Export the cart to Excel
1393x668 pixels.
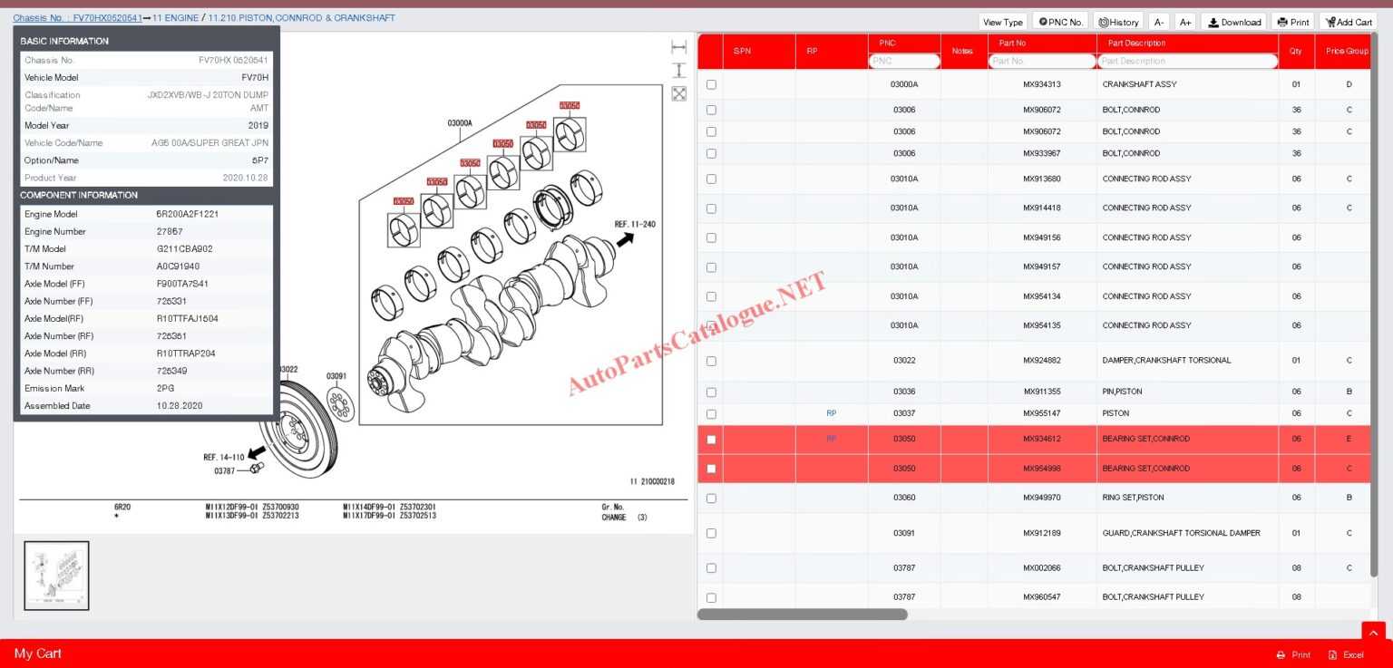point(1346,654)
